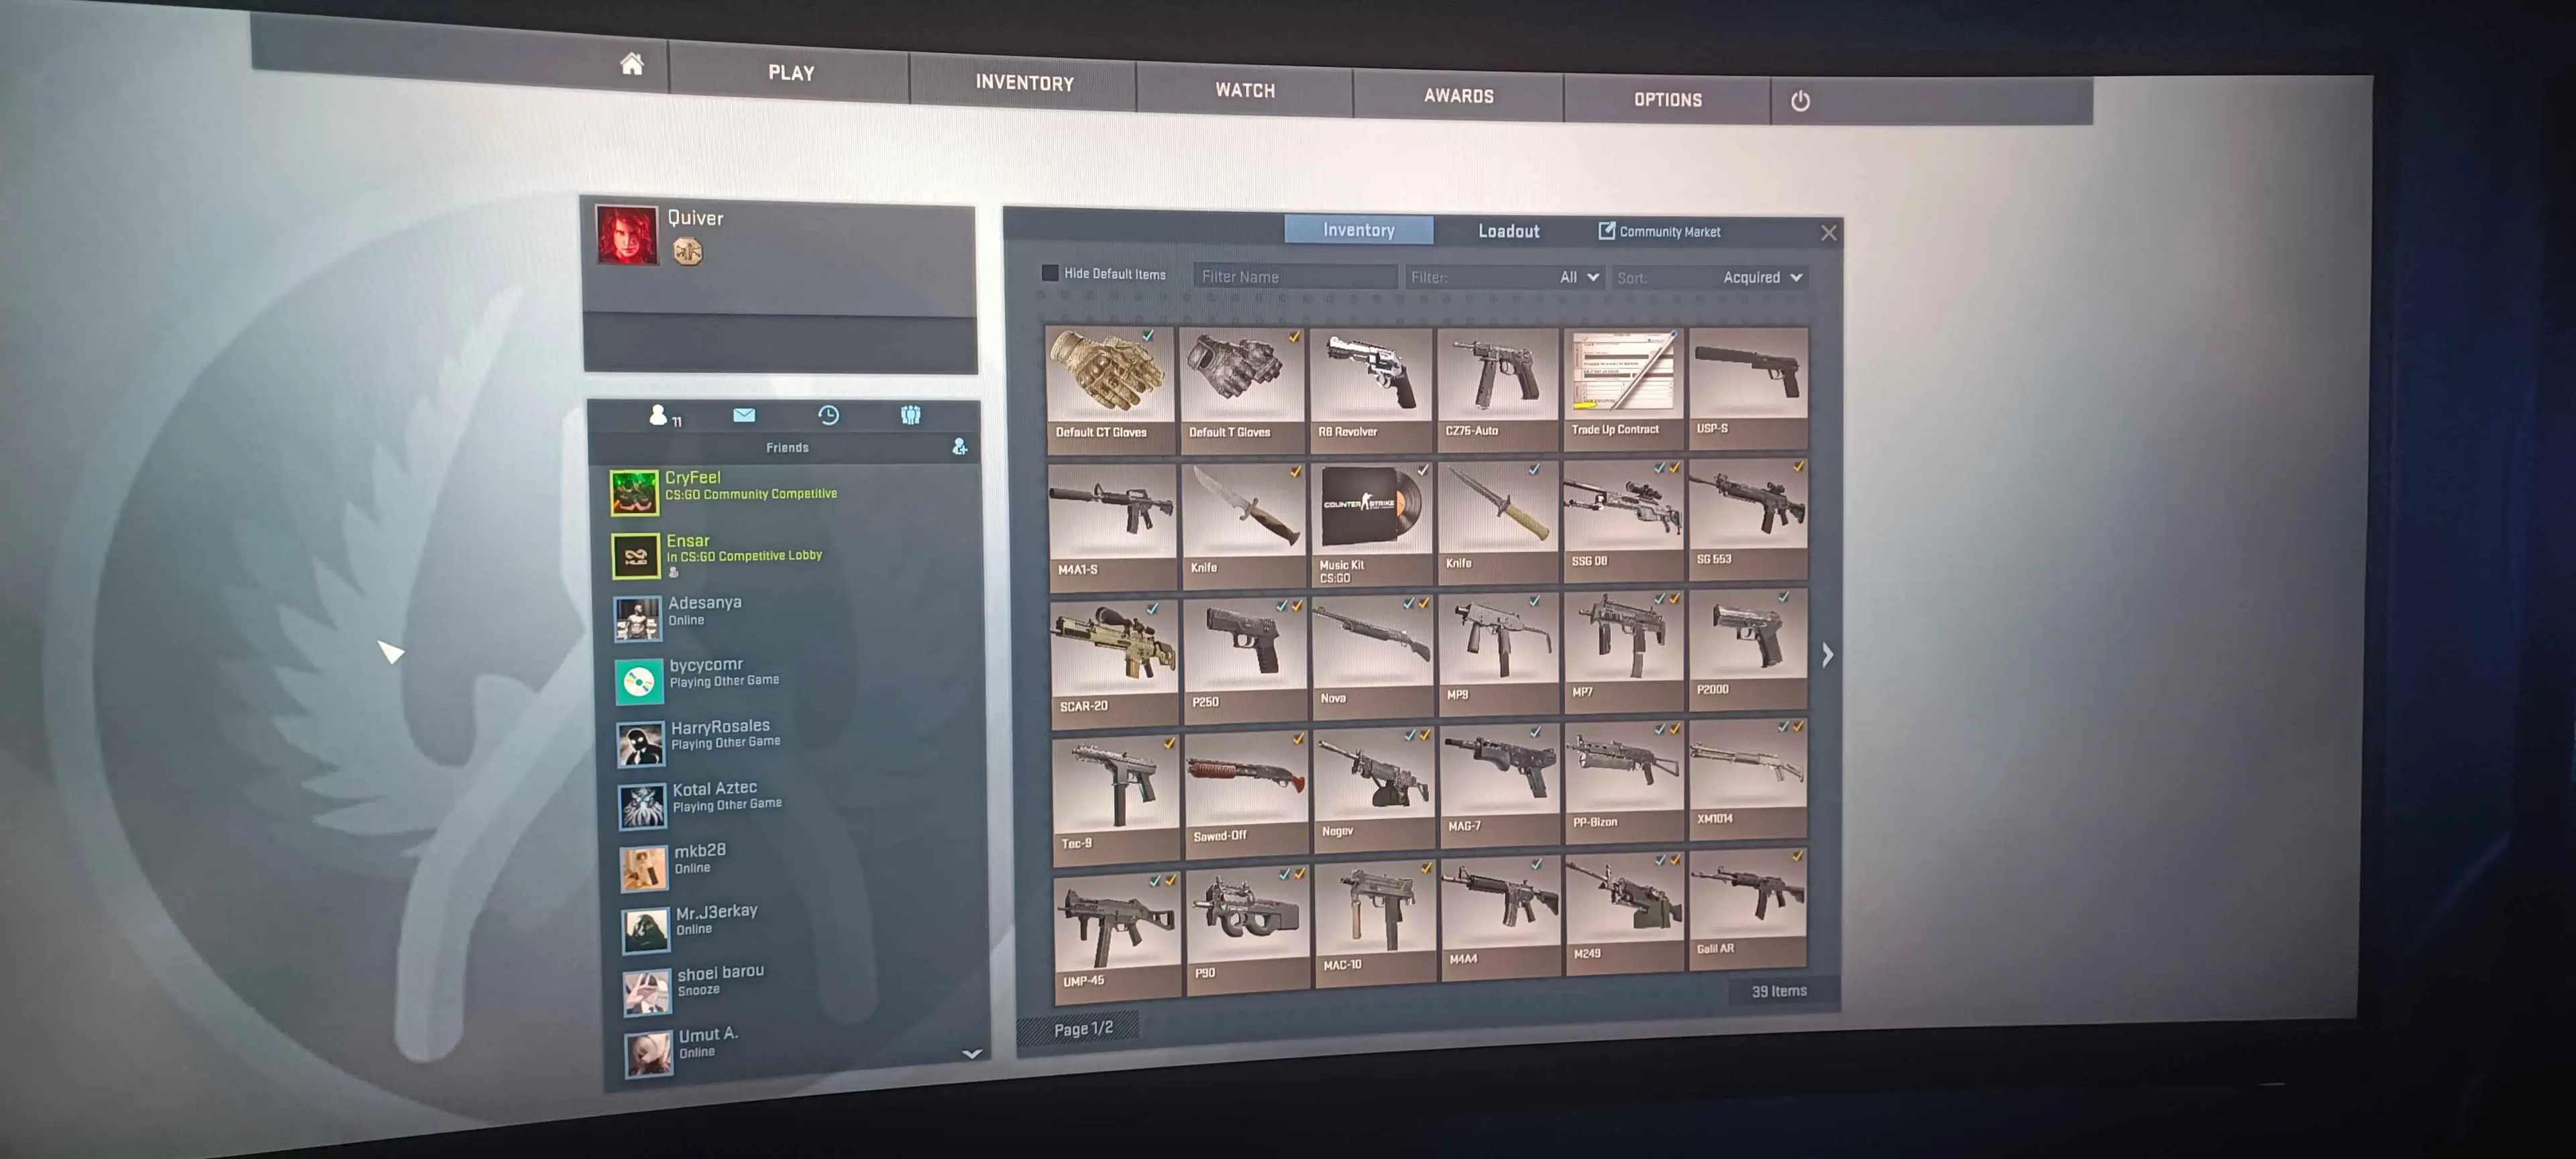Screen dimensions: 2576x1159
Task: Open the friends list person icon
Action: 659,415
